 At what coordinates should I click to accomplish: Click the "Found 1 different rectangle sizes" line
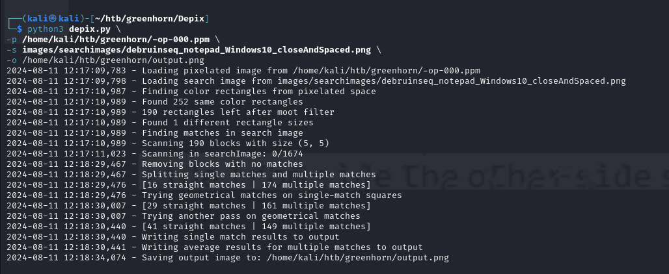pos(228,123)
